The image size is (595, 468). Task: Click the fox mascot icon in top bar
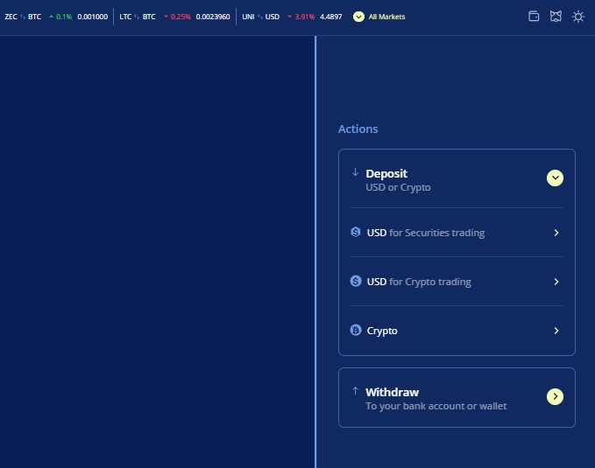(556, 17)
